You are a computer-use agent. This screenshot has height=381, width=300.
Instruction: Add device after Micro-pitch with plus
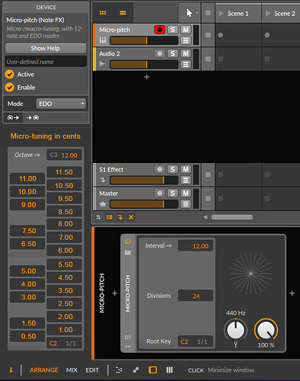292,293
